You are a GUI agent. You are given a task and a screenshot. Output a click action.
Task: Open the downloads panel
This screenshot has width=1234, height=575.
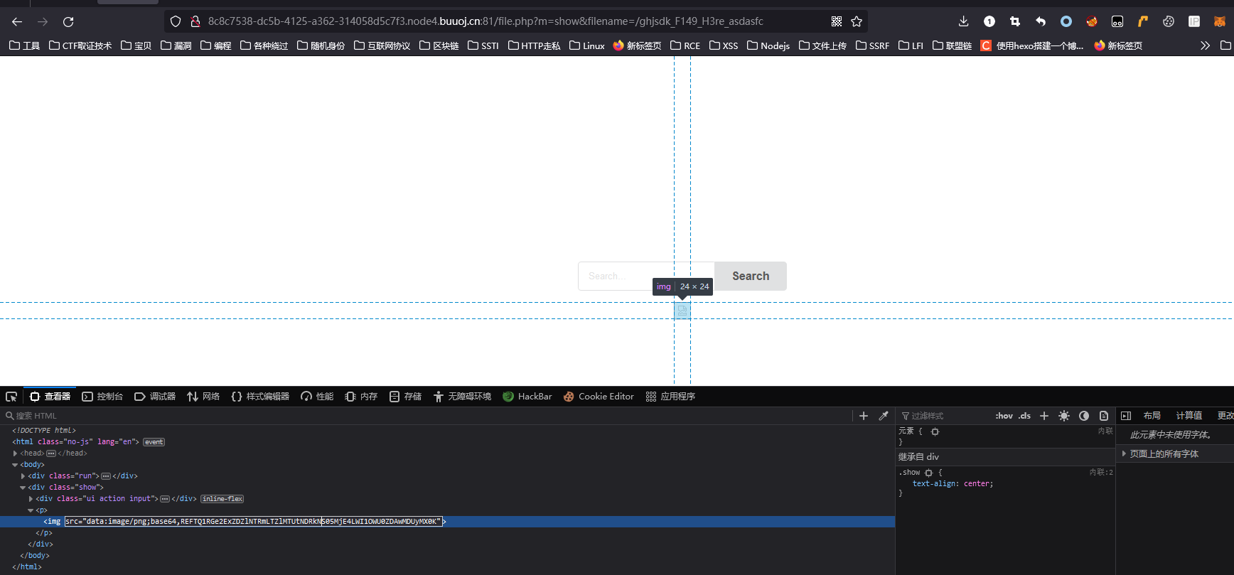(x=963, y=21)
